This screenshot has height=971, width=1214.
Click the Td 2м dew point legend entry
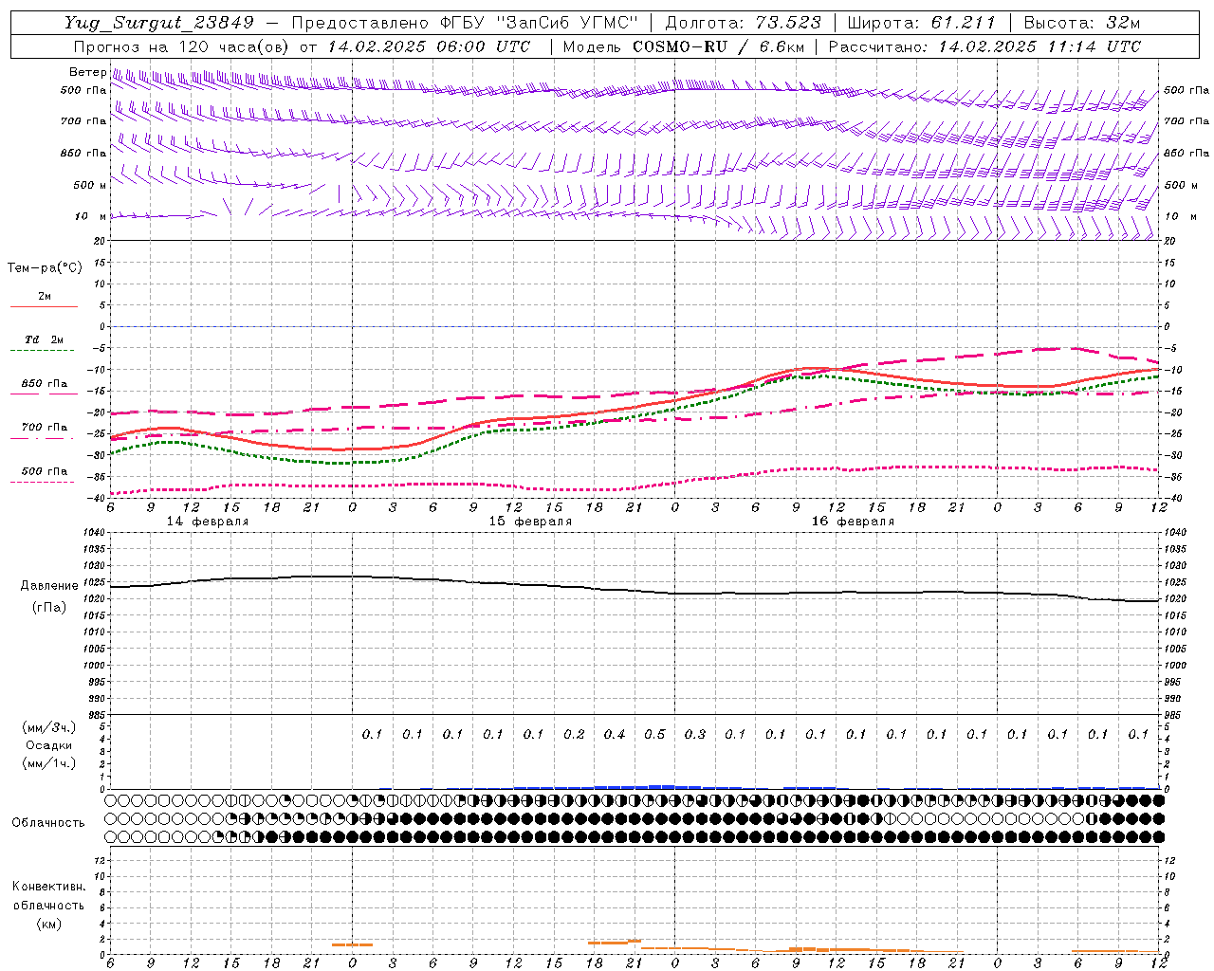45,339
